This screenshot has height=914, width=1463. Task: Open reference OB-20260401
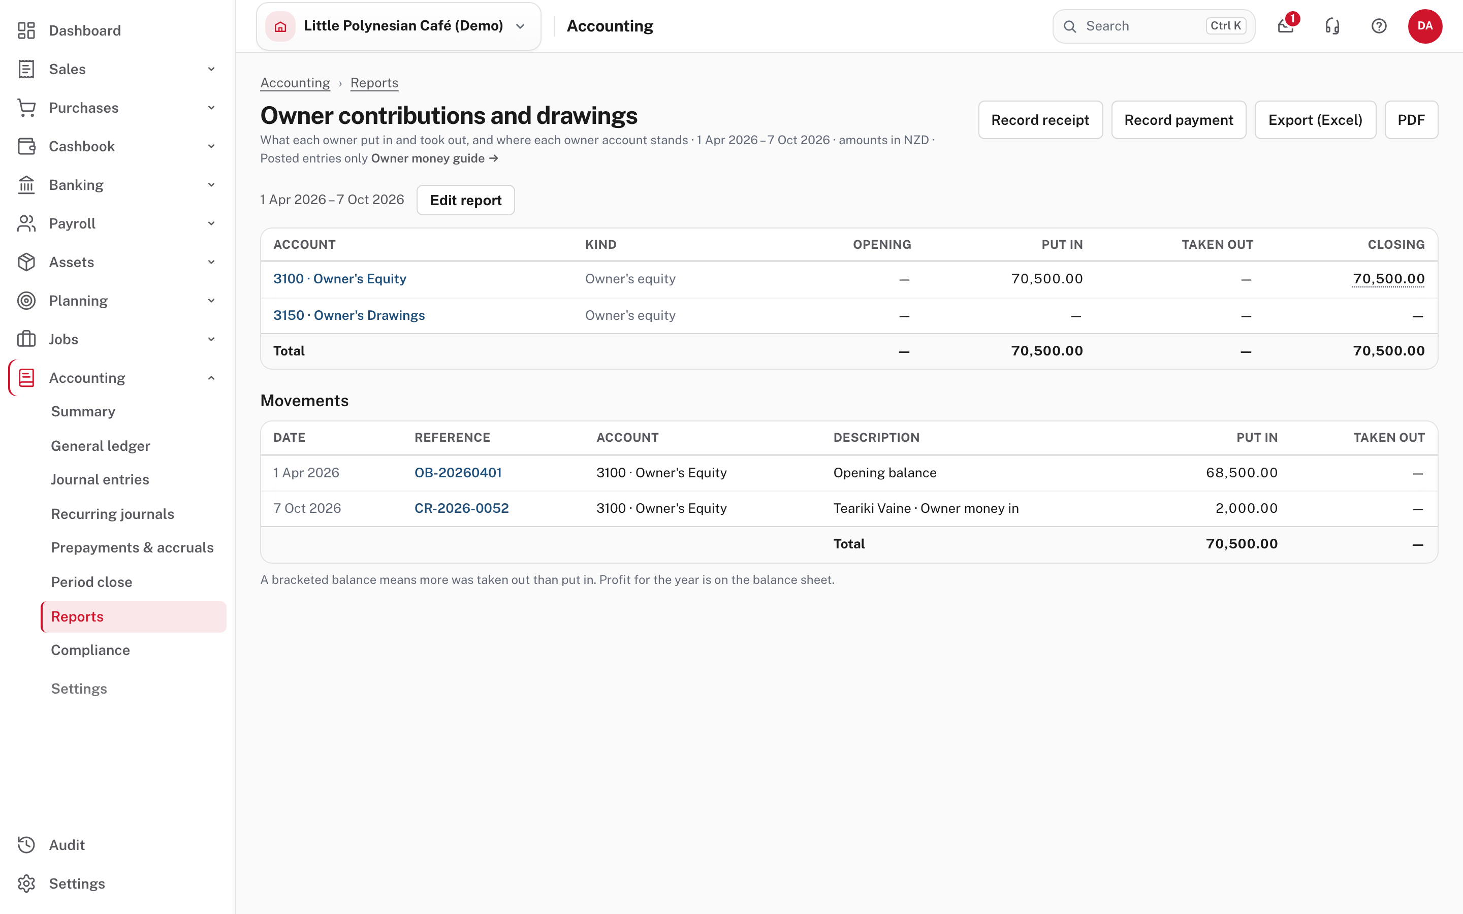click(x=458, y=473)
